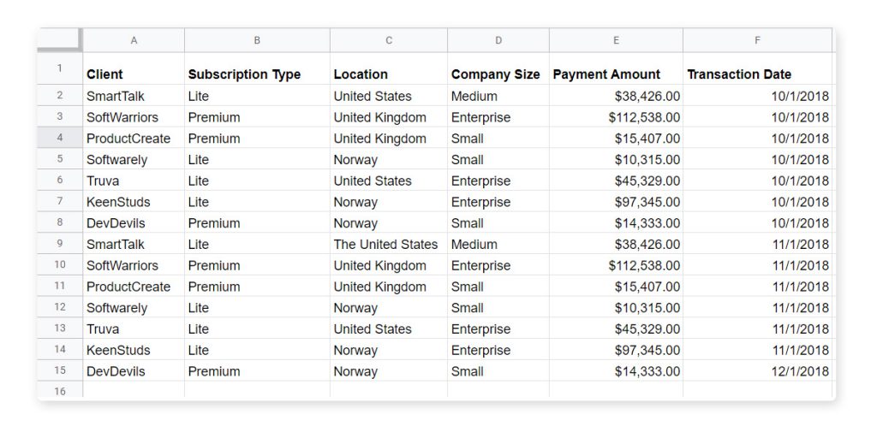This screenshot has width=877, height=438.
Task: Select the 12/1/2018 date cell
Action: (x=758, y=371)
